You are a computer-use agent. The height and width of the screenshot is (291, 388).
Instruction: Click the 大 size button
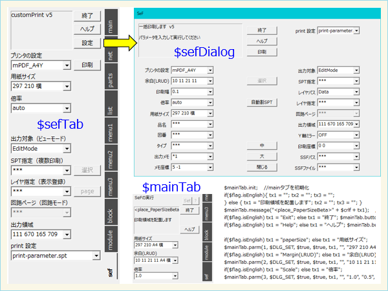(262, 155)
